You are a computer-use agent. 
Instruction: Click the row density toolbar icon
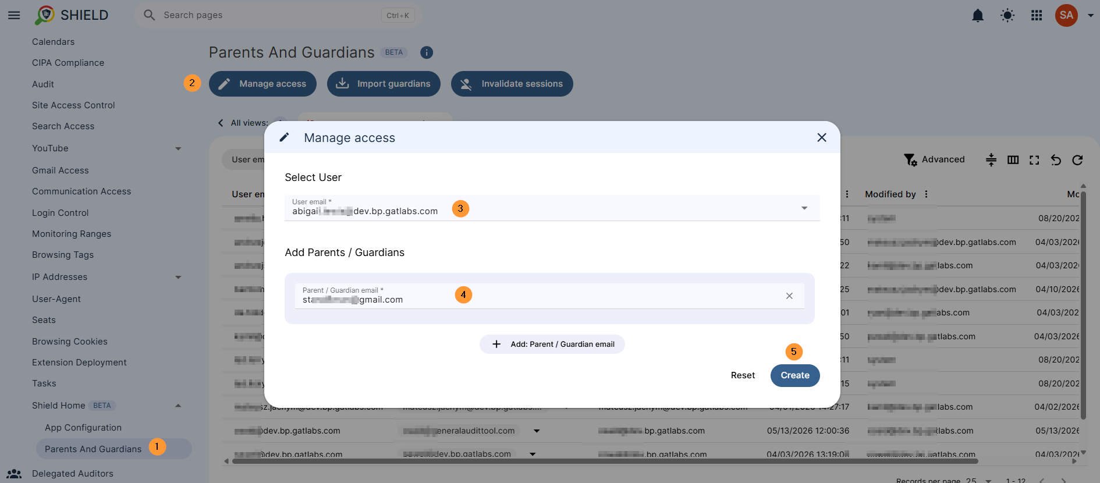(x=991, y=159)
